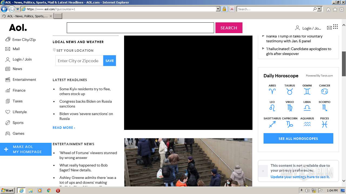The height and width of the screenshot is (194, 346).
Task: Select the Gemini horoscope sign
Action: [307, 89]
